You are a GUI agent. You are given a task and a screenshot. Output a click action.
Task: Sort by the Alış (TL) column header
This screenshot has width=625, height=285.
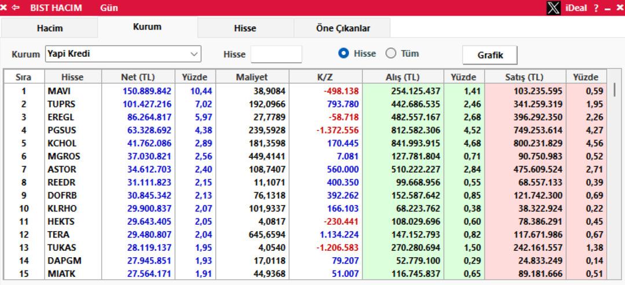(x=403, y=77)
